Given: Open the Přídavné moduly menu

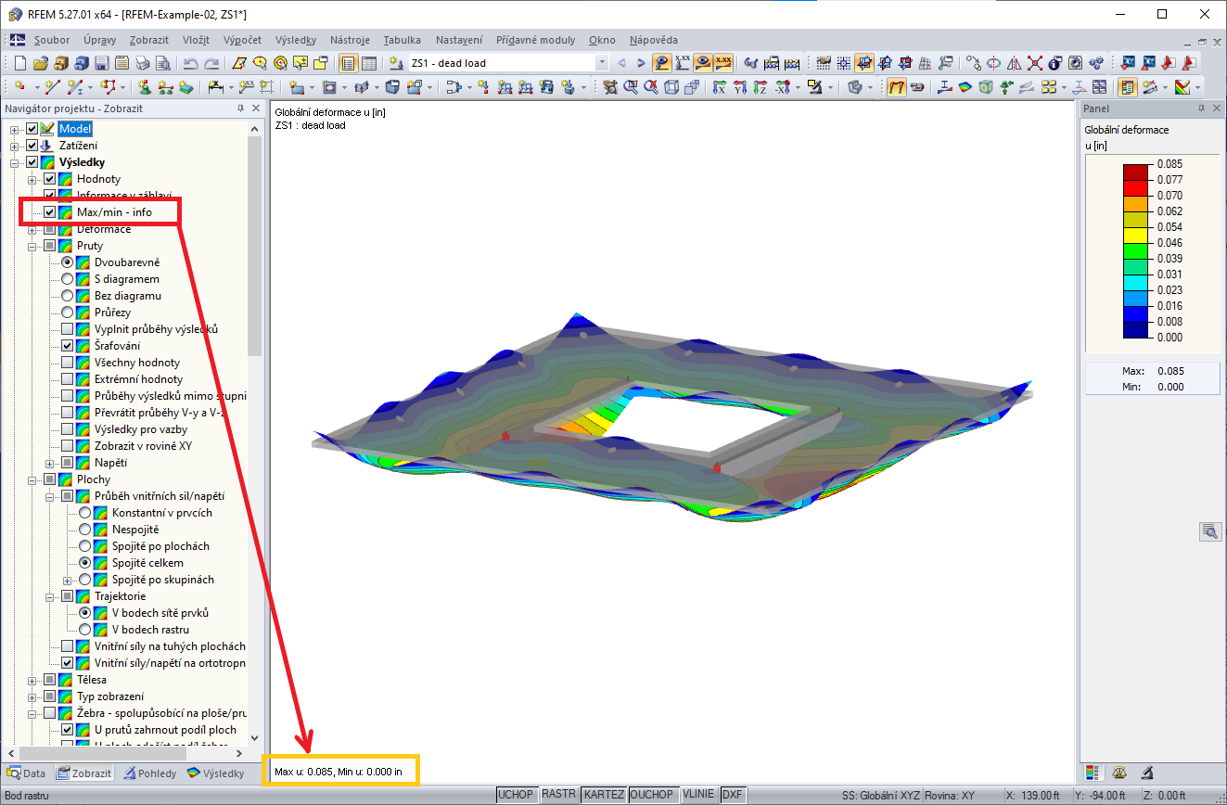Looking at the screenshot, I should (535, 40).
